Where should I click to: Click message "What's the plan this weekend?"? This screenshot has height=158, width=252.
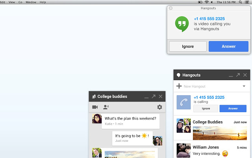coord(130,118)
